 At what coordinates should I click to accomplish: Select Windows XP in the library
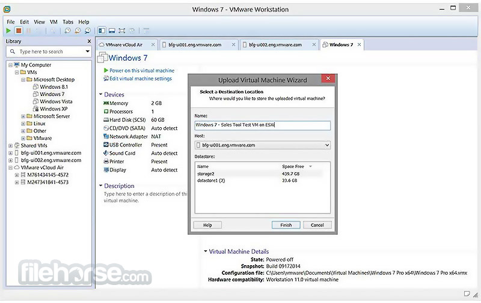54,109
